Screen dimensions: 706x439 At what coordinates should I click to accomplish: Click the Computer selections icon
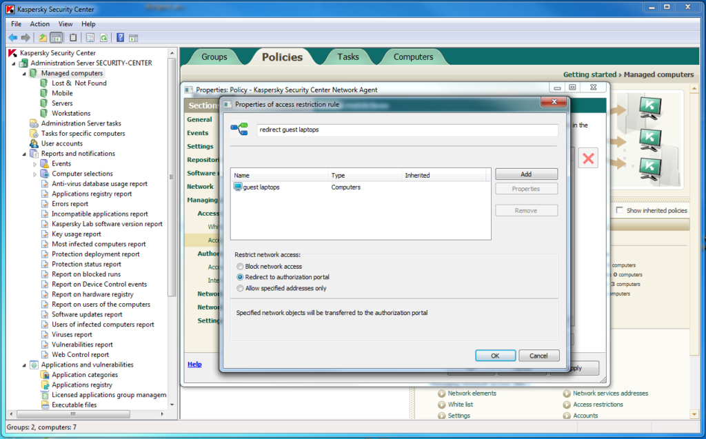click(44, 174)
